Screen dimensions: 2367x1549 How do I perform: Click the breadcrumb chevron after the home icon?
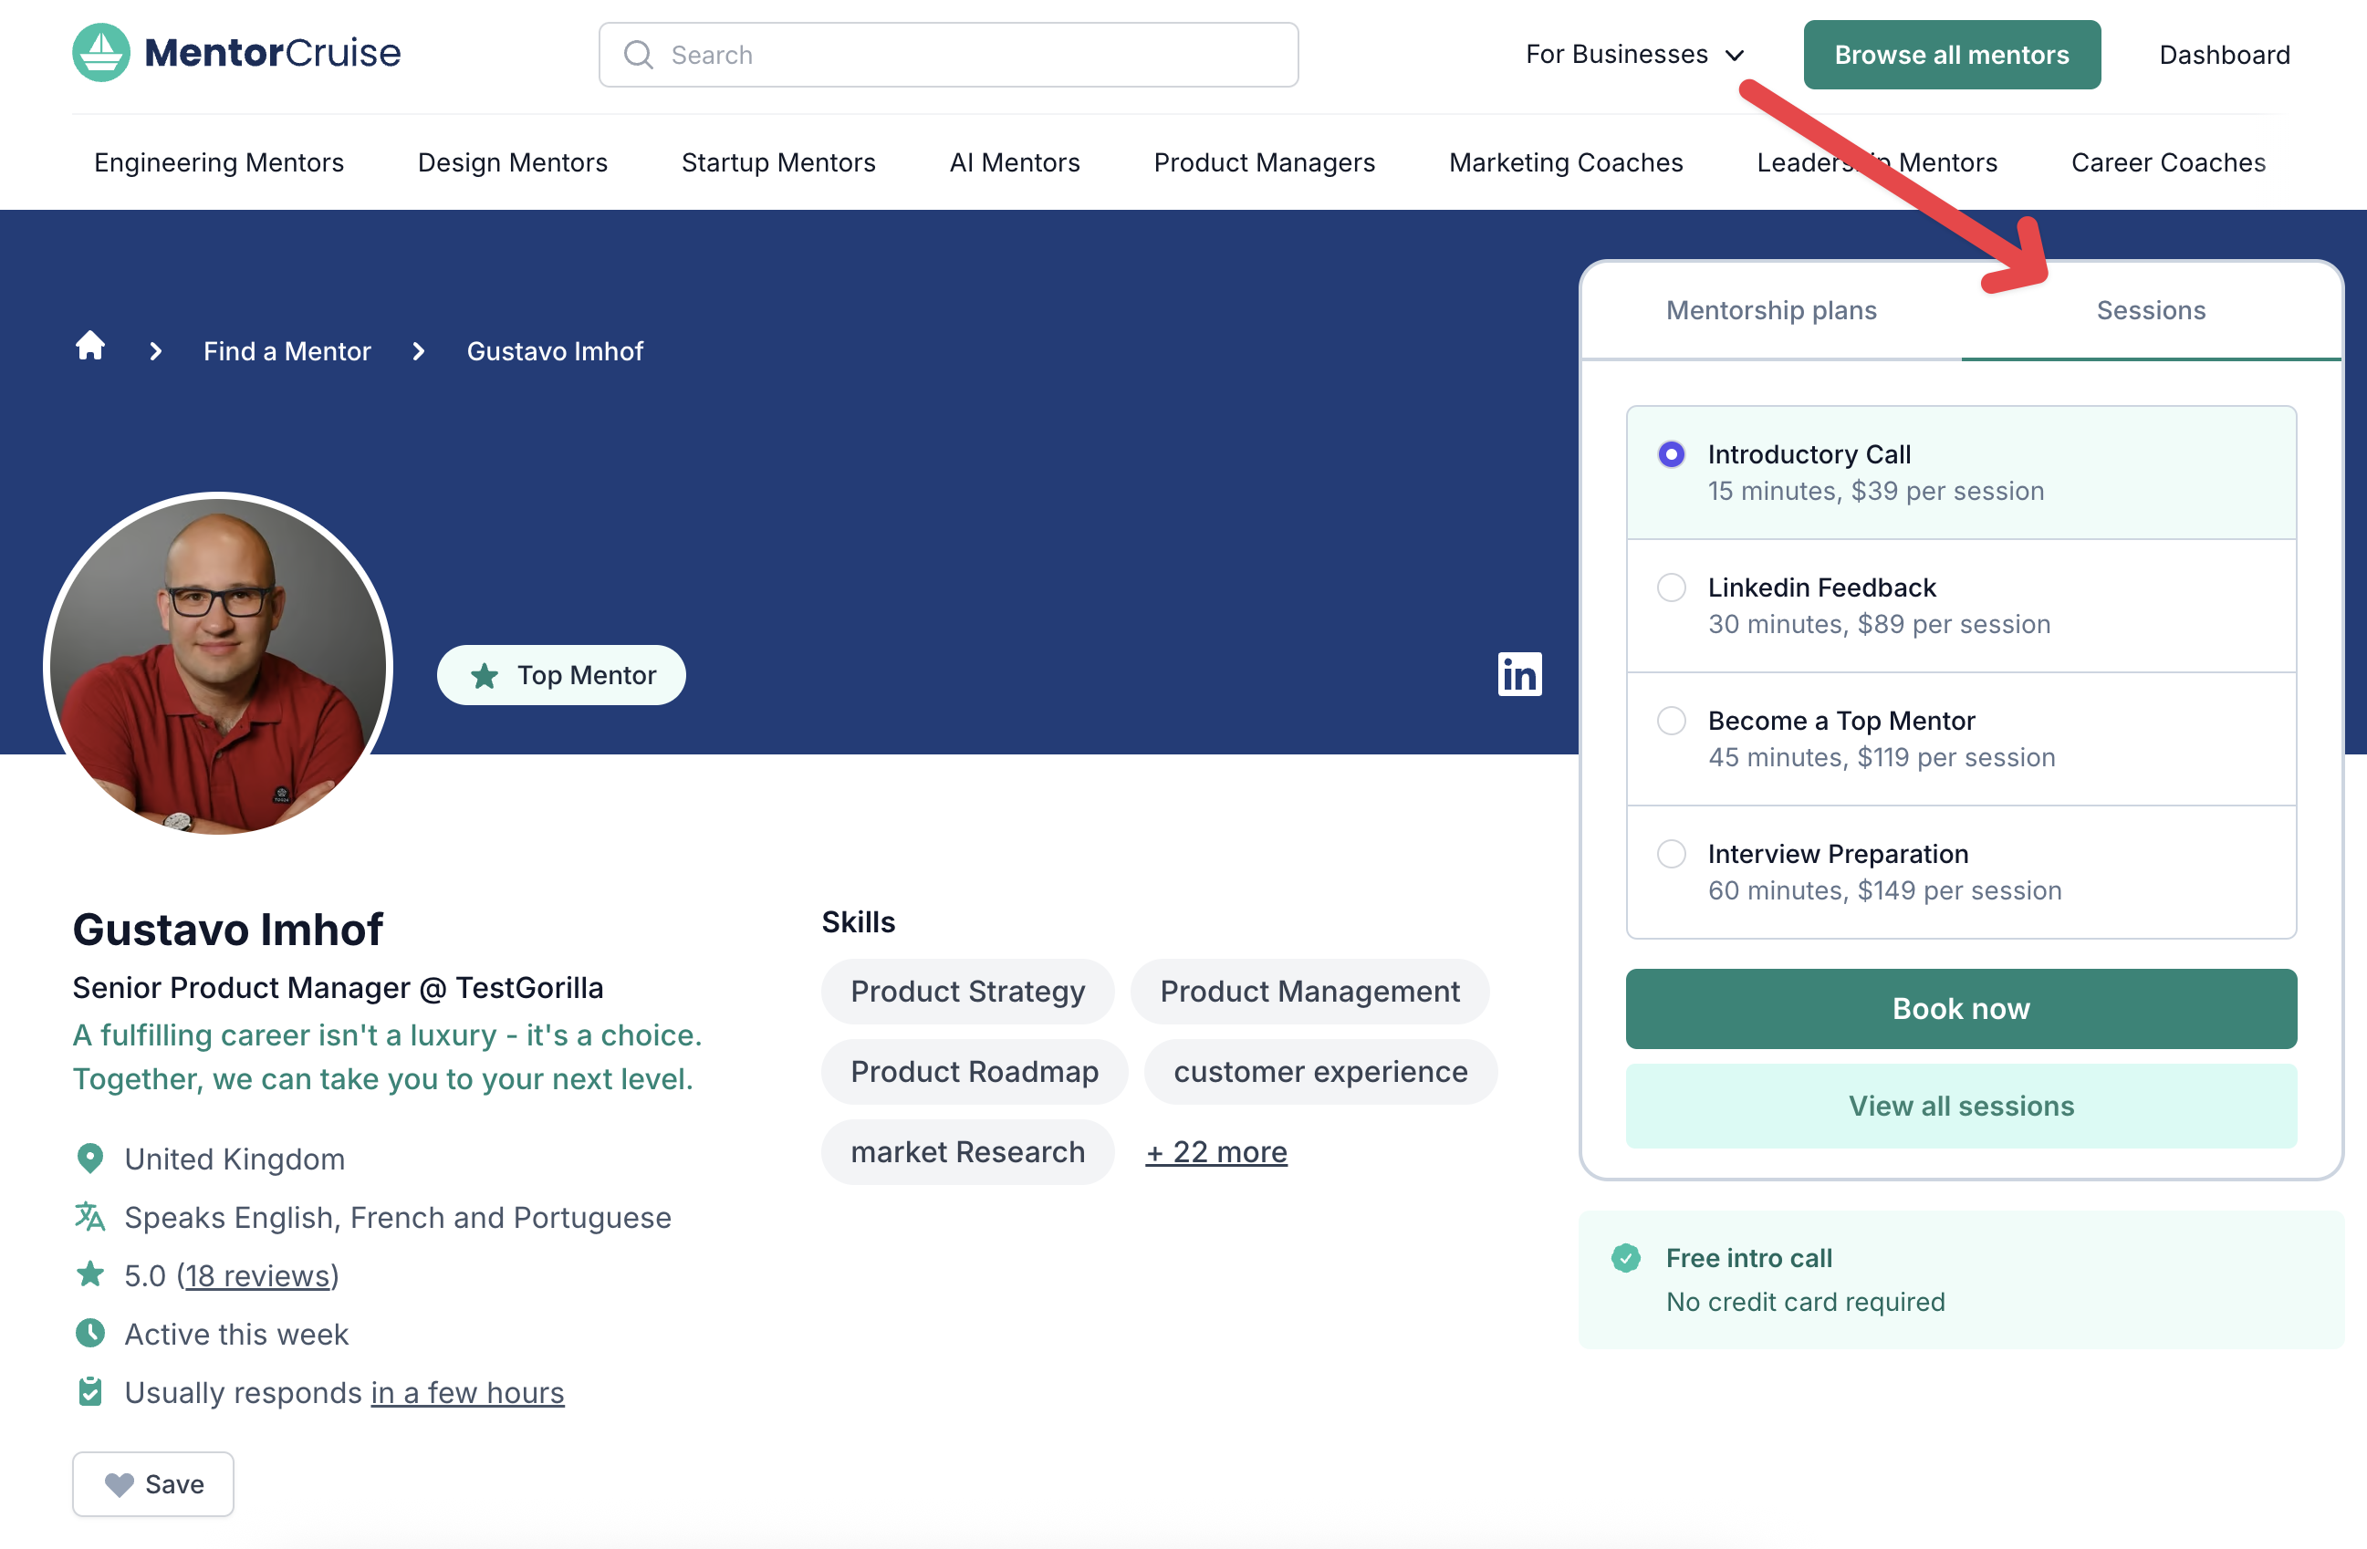155,351
